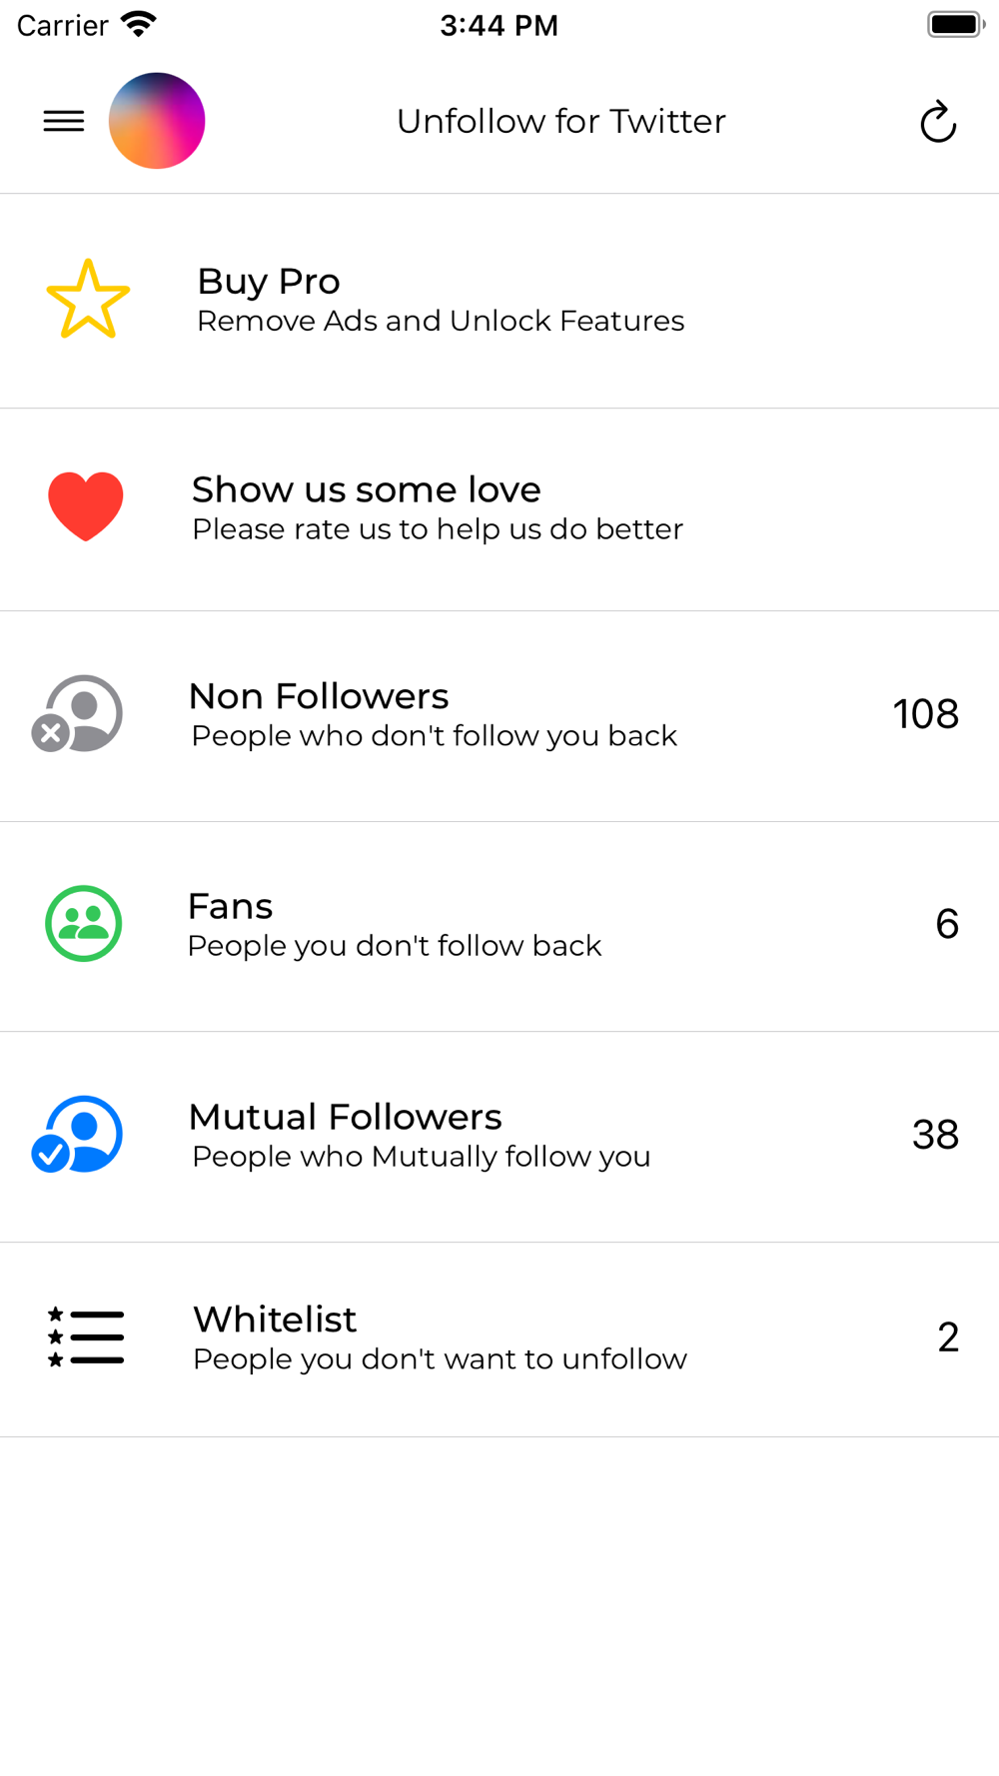Refresh the follower data
Image resolution: width=999 pixels, height=1776 pixels.
coord(938,122)
